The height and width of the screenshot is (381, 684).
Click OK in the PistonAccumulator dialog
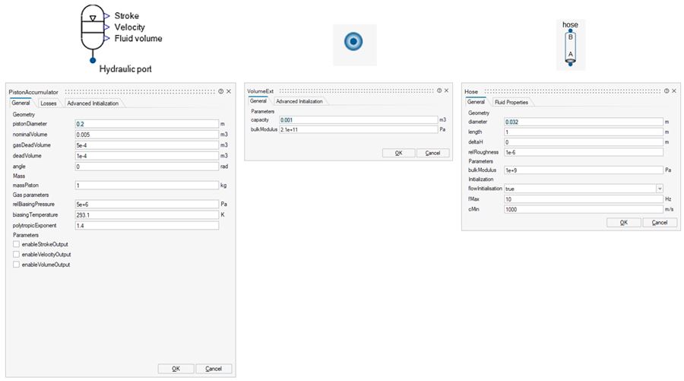point(176,369)
